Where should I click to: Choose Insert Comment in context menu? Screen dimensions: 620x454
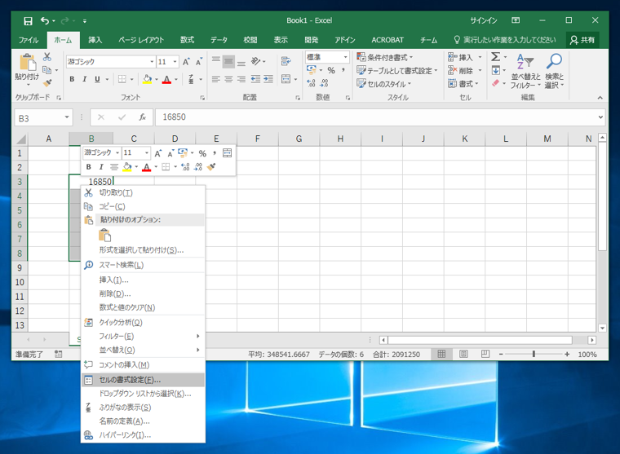143,364
